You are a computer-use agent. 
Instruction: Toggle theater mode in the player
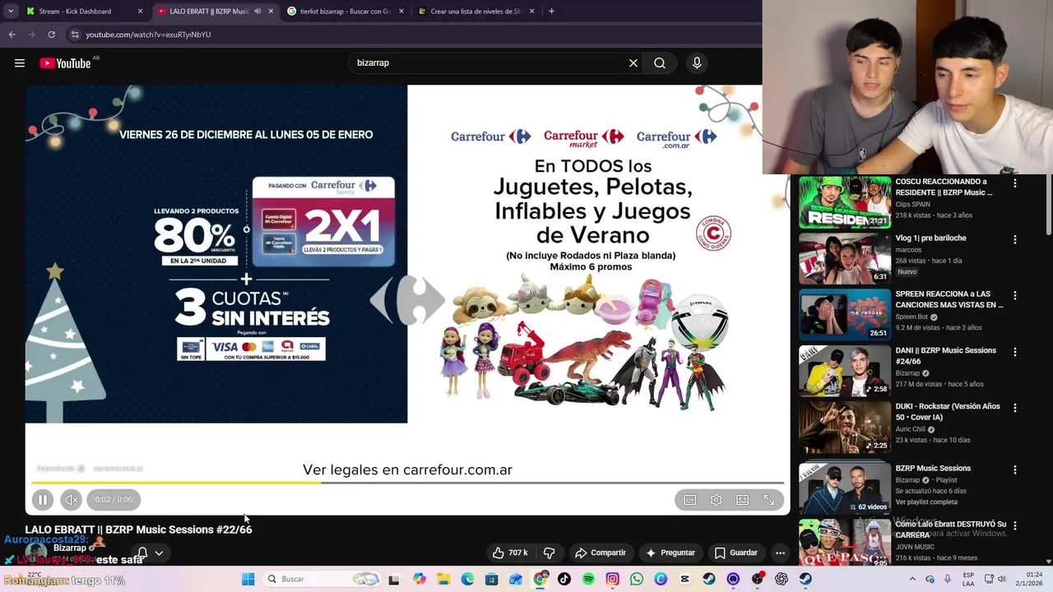pyautogui.click(x=743, y=500)
